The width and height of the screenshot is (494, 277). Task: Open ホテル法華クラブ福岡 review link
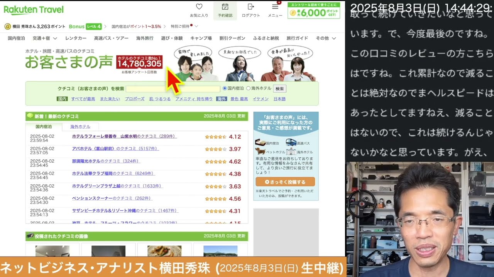click(113, 174)
